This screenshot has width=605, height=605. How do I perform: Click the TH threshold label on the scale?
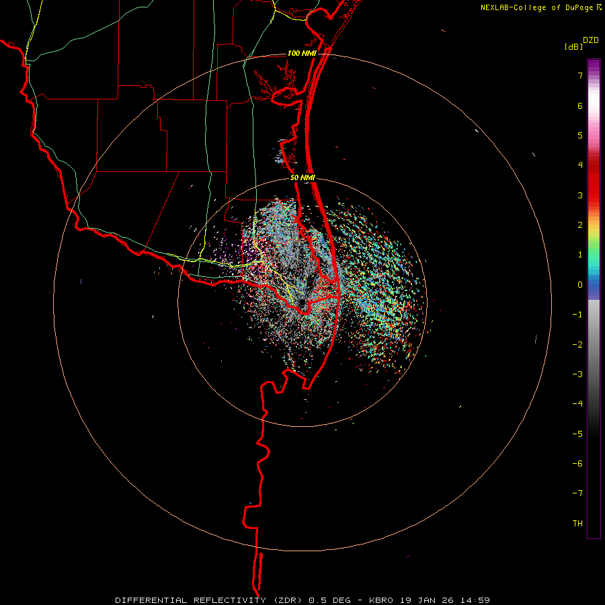point(577,524)
